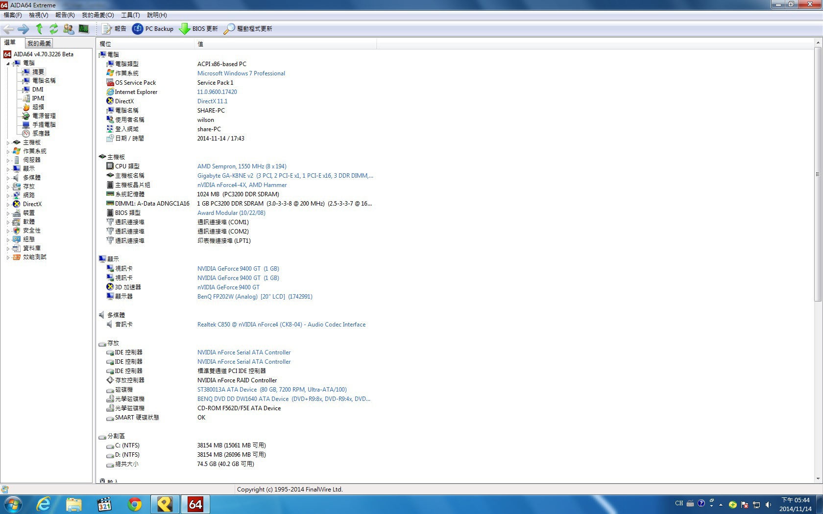Open BenQ FP202W monitor link
The height and width of the screenshot is (514, 823).
pos(255,297)
